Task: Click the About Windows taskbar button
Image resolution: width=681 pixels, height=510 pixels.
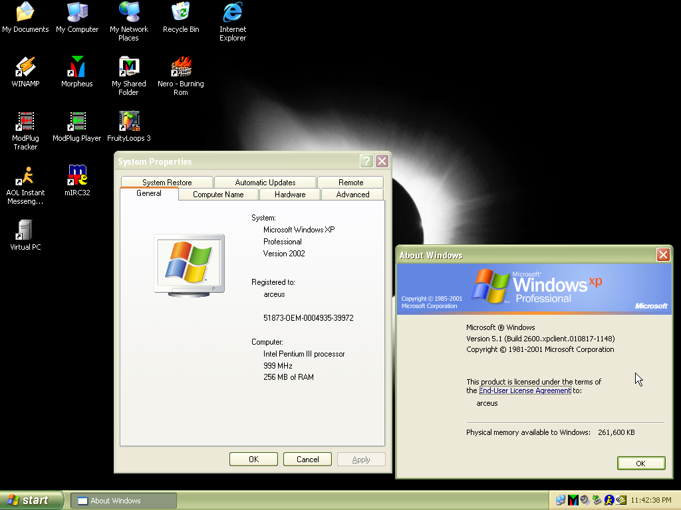Action: point(123,501)
